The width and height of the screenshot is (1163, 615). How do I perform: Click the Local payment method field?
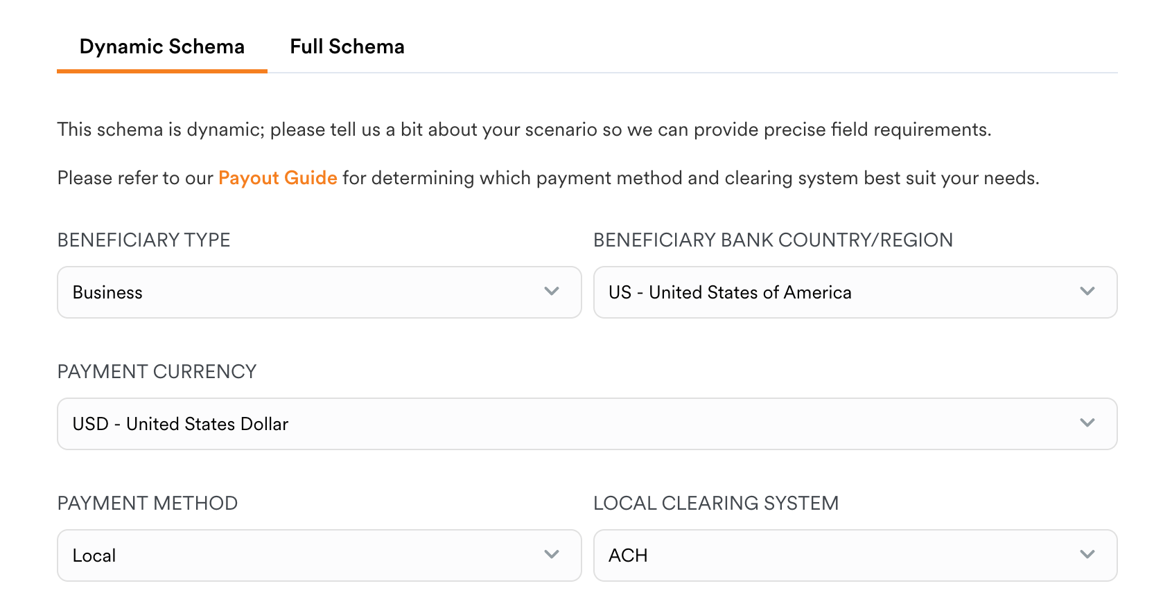(x=319, y=555)
